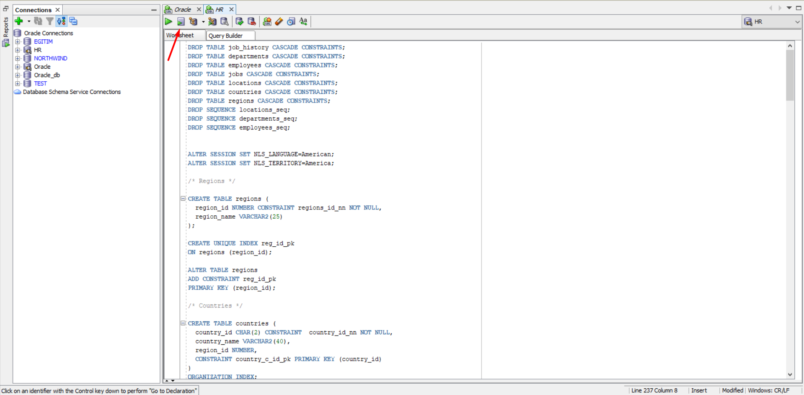Select the EGITIM connection label
The height and width of the screenshot is (395, 804).
[44, 41]
